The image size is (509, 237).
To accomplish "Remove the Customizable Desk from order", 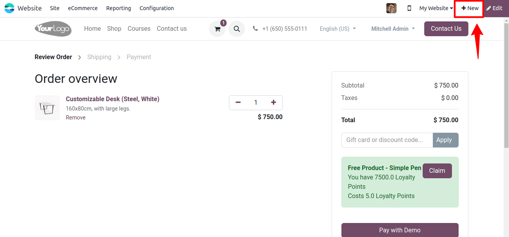I will 75,118.
